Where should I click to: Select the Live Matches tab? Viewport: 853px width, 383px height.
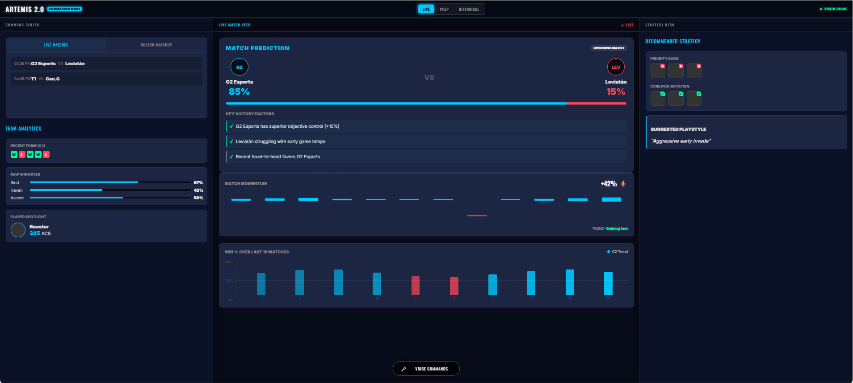click(x=56, y=45)
